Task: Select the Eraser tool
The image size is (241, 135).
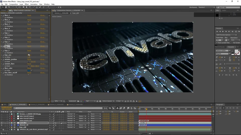Action: click(x=40, y=7)
